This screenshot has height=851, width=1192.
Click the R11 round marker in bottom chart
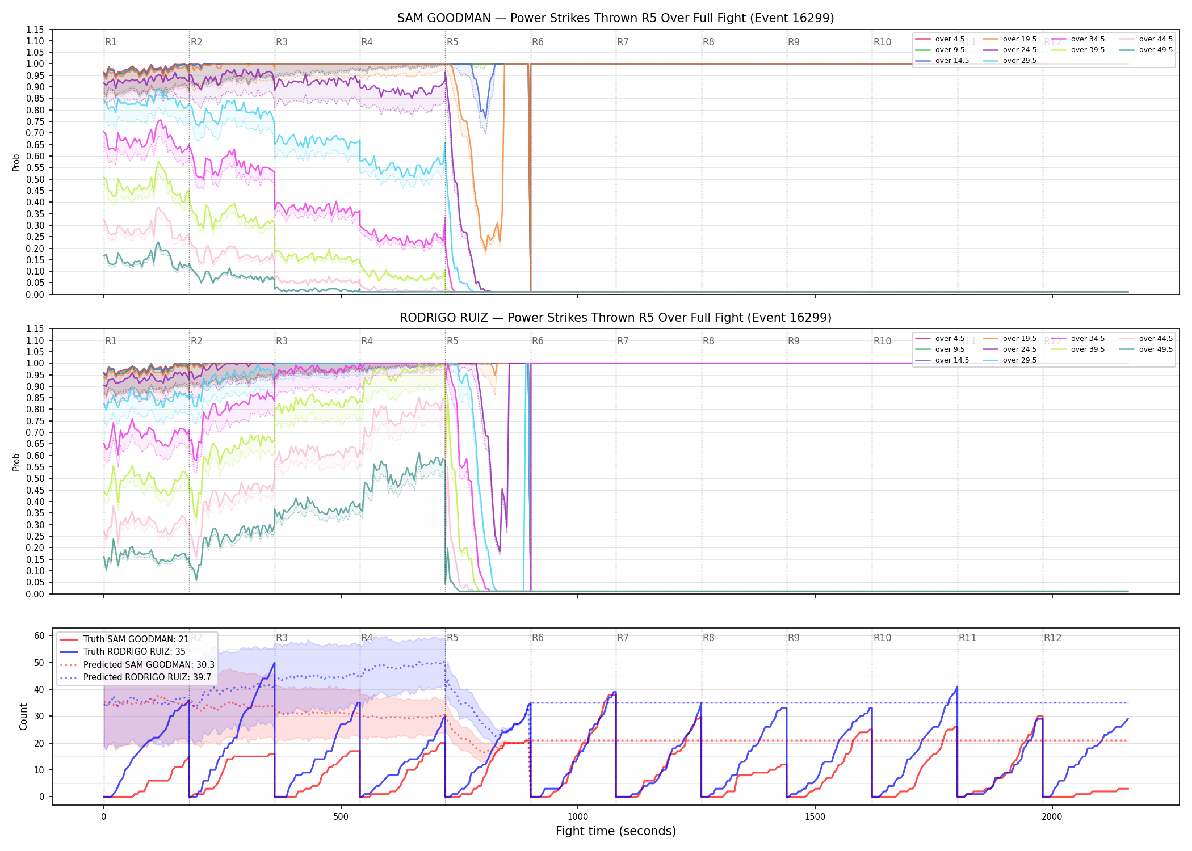[968, 638]
